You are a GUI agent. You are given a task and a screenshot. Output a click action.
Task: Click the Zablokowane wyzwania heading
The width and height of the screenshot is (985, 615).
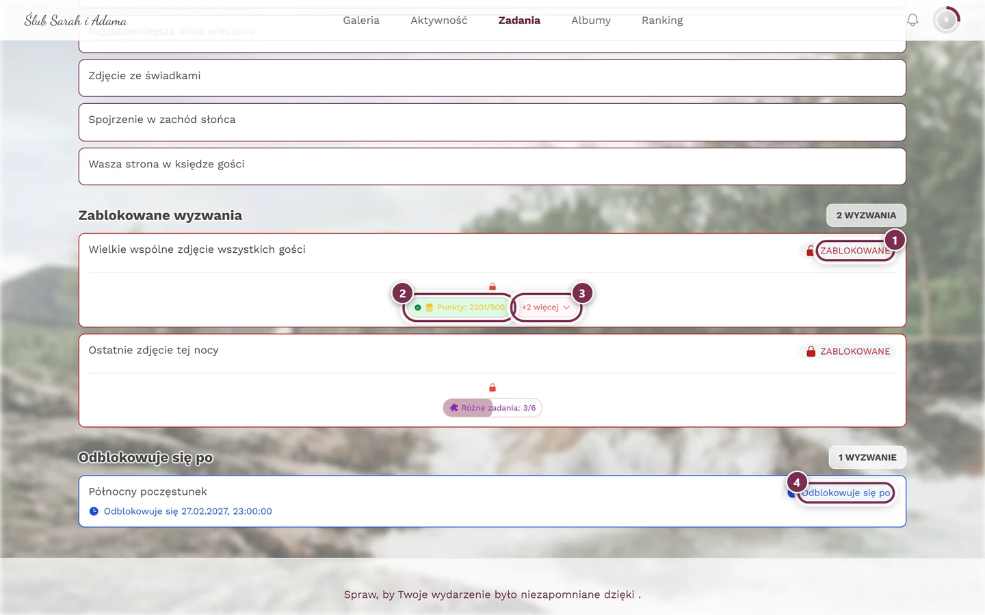[160, 215]
